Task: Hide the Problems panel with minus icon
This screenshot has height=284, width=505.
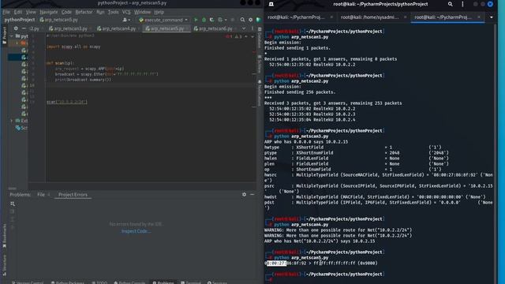Action: tap(252, 195)
